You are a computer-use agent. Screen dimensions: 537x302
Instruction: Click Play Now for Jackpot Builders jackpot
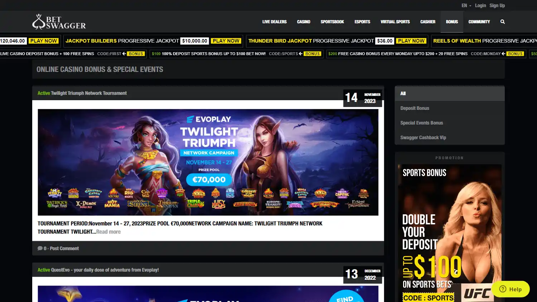click(x=226, y=41)
